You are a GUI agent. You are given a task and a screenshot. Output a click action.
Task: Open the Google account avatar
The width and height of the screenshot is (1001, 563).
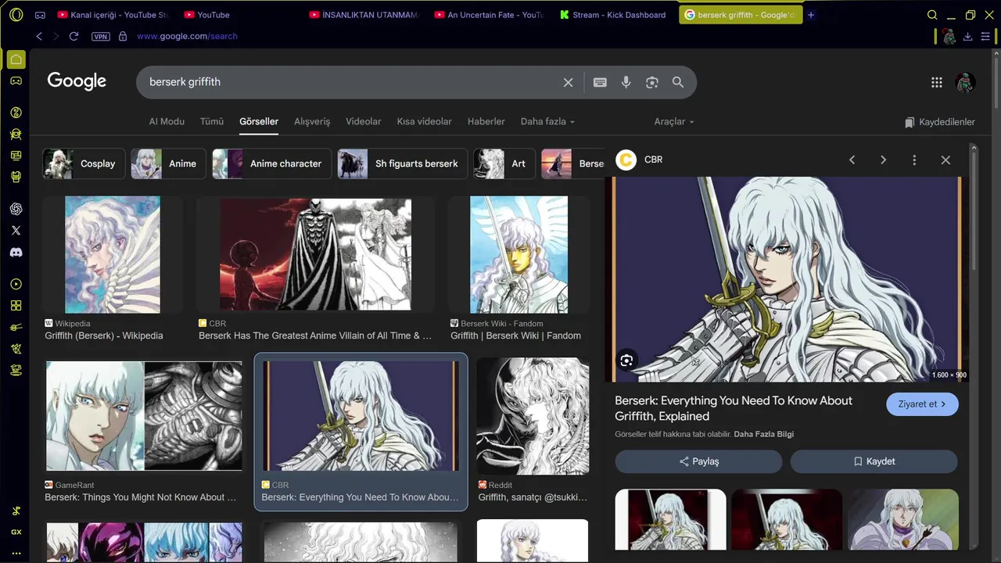point(966,82)
